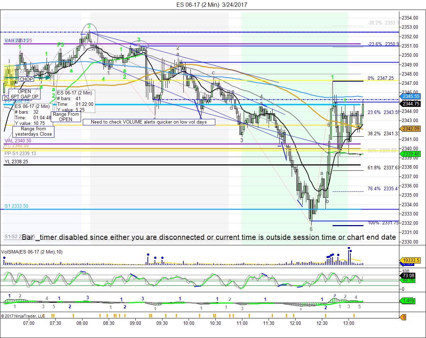Click the 13:00 time axis label
This screenshot has height=338, width=426.
(349, 323)
